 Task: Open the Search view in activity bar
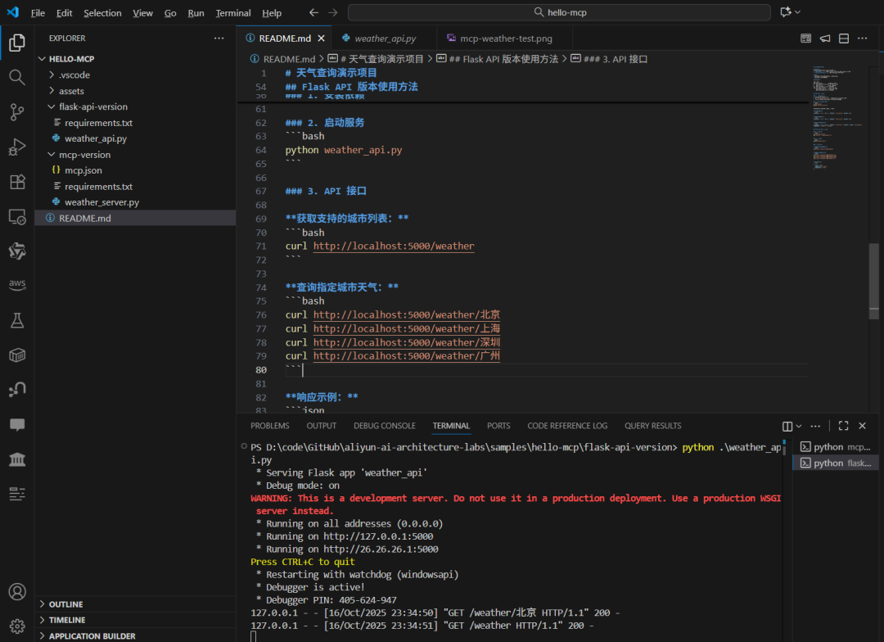(16, 77)
